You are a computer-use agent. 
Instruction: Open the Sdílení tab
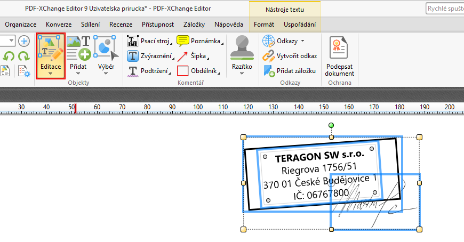tap(91, 25)
